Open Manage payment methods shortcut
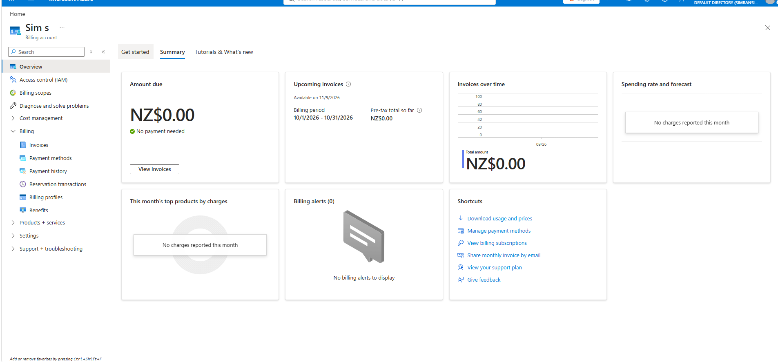 pos(499,231)
